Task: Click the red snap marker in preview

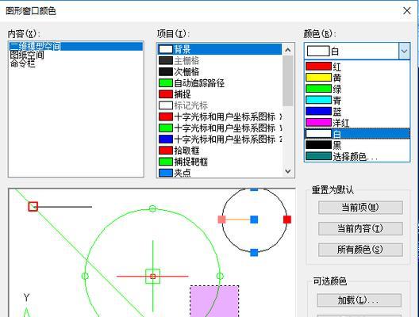Action: (x=33, y=206)
